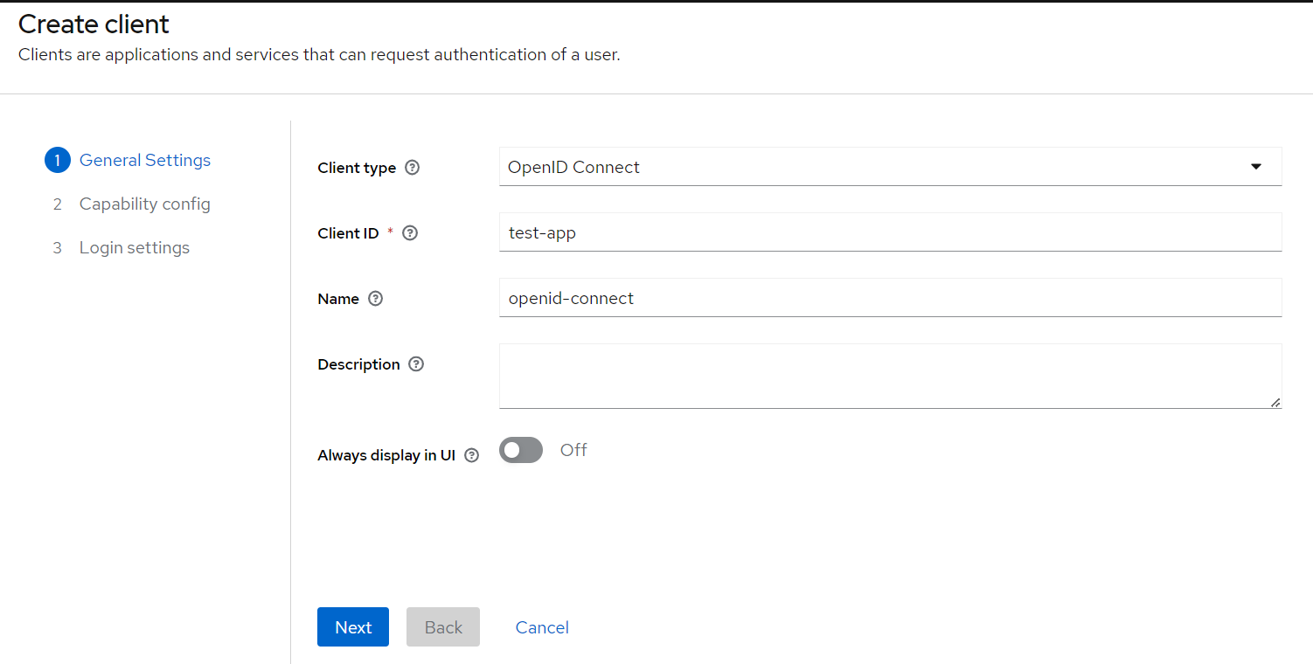The image size is (1313, 664).
Task: Click the help icon beside Client type
Action: tap(413, 168)
